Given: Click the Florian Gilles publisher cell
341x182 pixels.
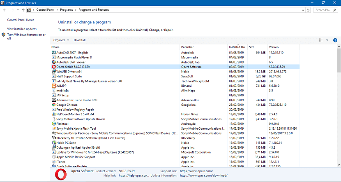Looking at the screenshot, I should tap(190, 114).
